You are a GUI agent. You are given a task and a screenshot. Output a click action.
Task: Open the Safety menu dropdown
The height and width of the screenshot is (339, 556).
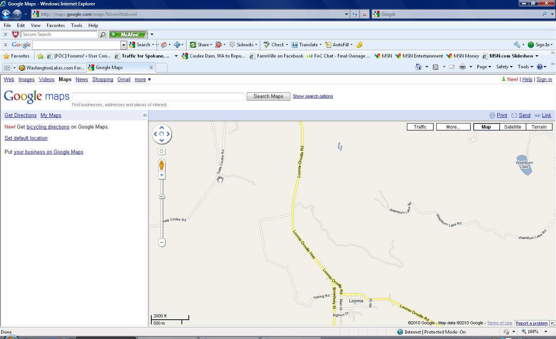tap(504, 67)
